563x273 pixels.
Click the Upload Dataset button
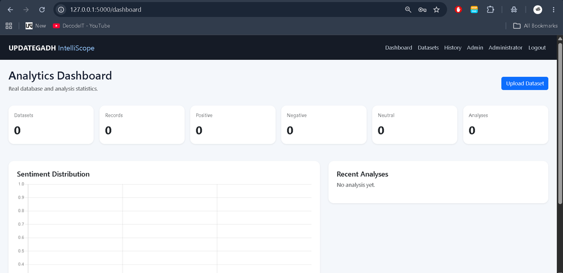(525, 83)
